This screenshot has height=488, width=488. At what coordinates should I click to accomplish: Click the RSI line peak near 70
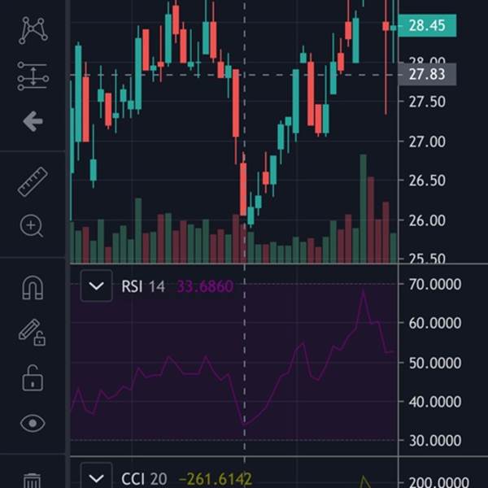tap(363, 290)
